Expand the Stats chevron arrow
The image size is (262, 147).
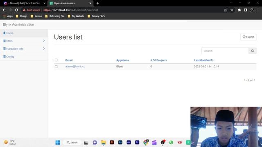44,41
